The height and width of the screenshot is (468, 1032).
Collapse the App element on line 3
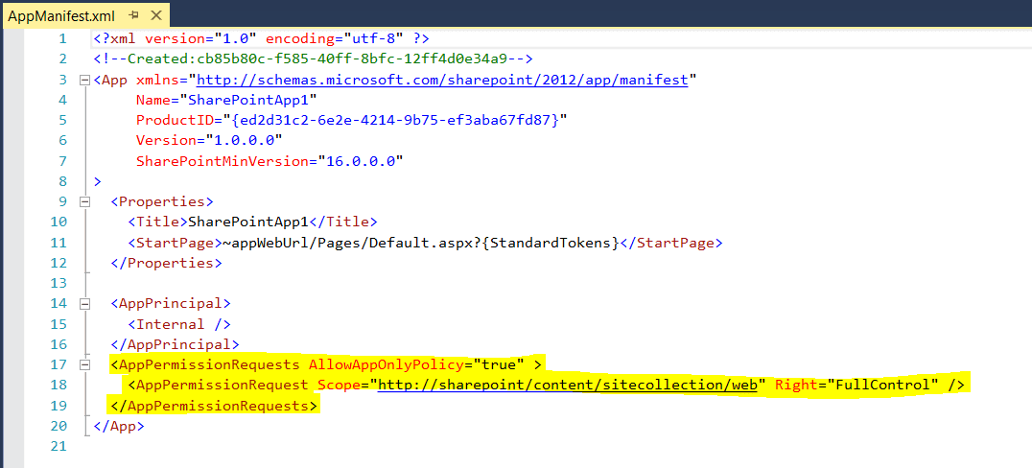83,81
